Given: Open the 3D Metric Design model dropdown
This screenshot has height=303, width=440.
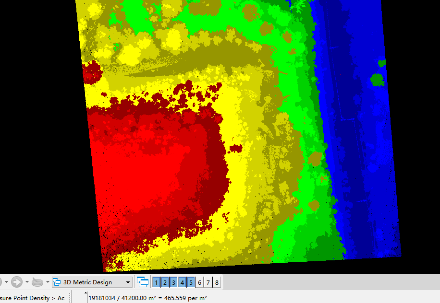Looking at the screenshot, I should pos(92,282).
